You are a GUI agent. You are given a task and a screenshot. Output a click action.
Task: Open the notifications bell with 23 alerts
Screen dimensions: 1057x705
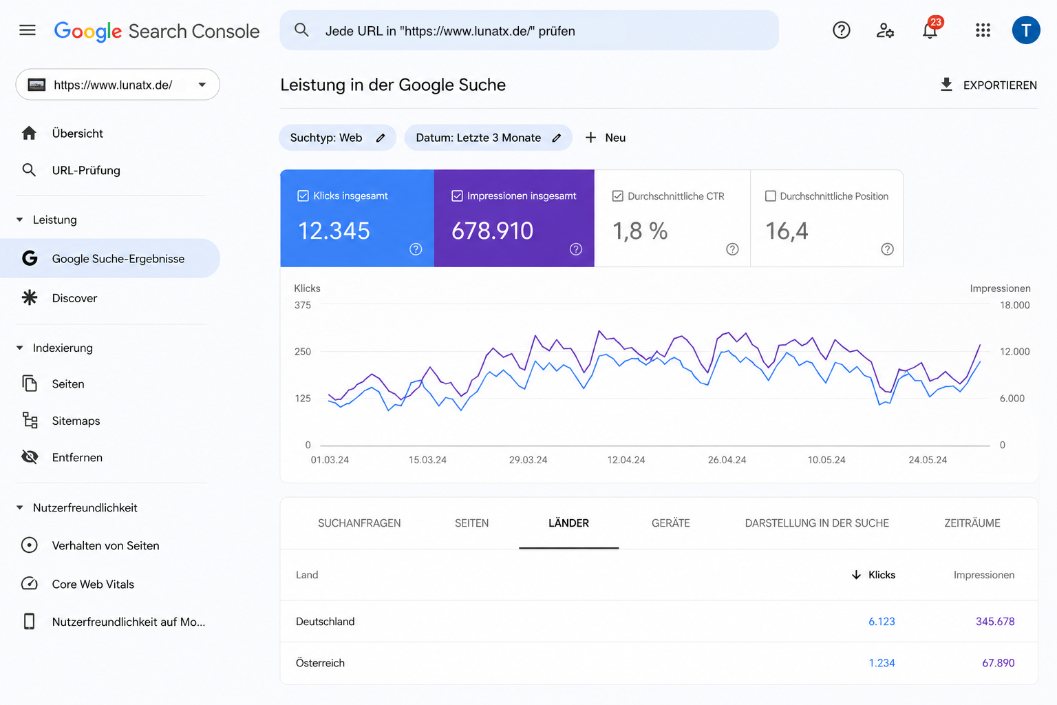point(930,30)
